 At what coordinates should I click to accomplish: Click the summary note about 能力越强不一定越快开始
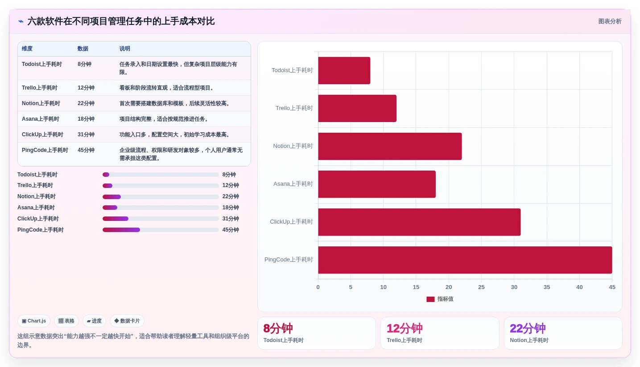pyautogui.click(x=133, y=340)
